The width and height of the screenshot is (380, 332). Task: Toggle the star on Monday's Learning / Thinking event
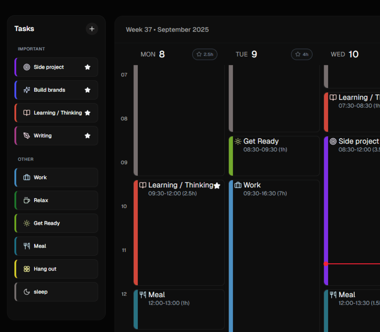pyautogui.click(x=217, y=186)
